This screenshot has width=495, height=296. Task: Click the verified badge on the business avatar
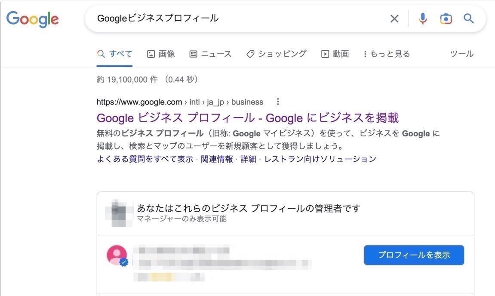123,262
